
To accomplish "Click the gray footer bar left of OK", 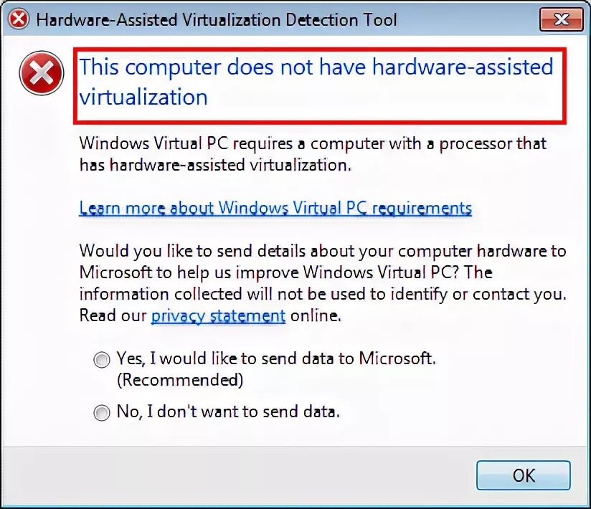I will point(237,475).
